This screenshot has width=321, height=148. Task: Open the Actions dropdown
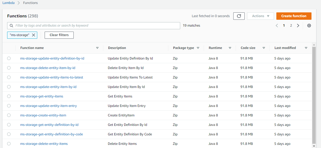click(260, 16)
